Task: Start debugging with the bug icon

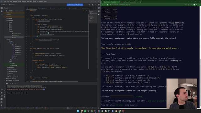Action: coord(79,5)
